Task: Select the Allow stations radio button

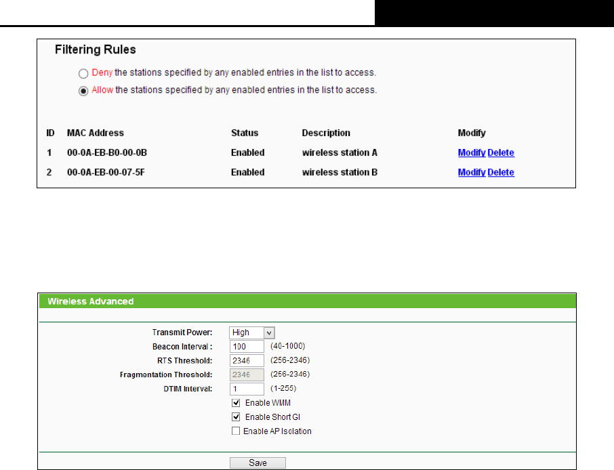Action: click(x=83, y=90)
